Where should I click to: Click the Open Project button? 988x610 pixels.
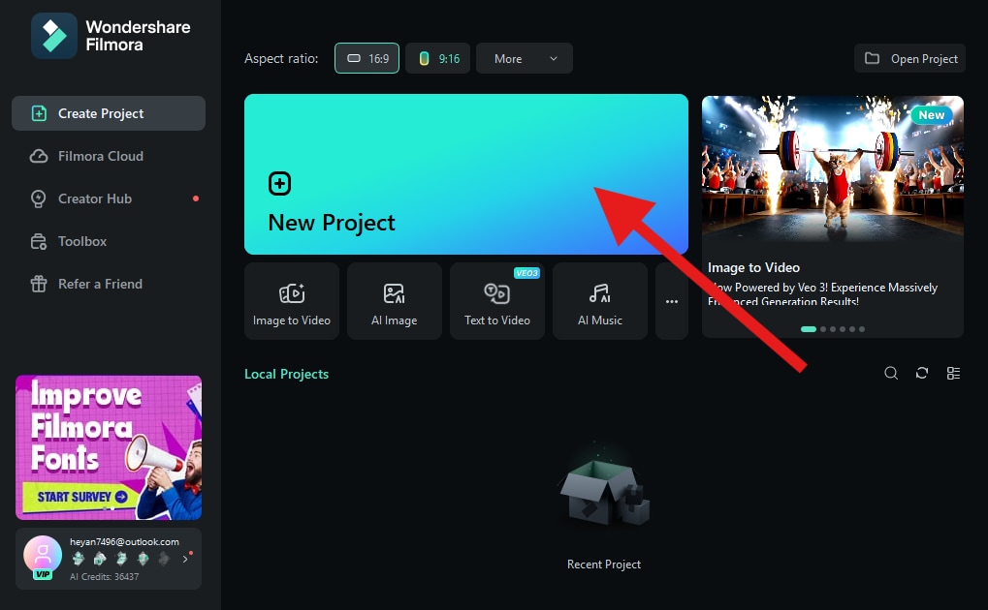click(x=909, y=58)
